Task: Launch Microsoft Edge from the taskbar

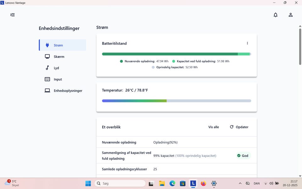Action: pyautogui.click(x=172, y=183)
